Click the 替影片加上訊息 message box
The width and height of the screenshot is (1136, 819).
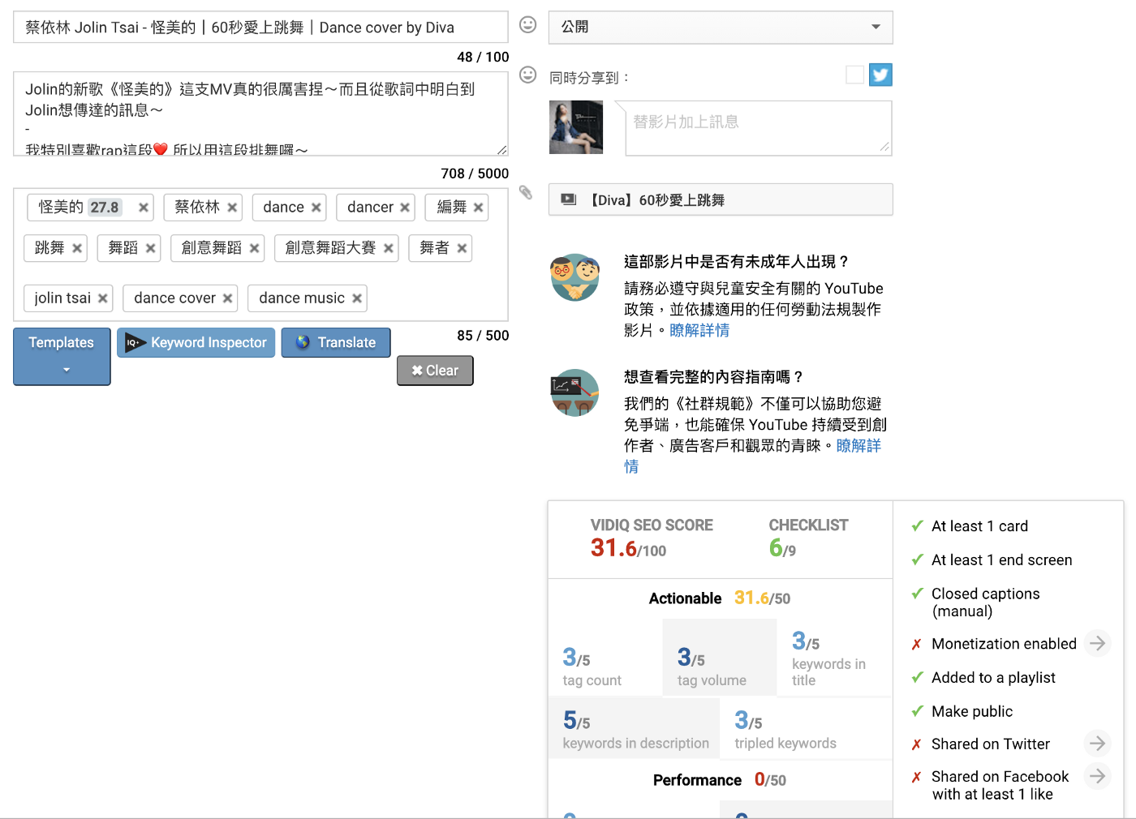(758, 128)
